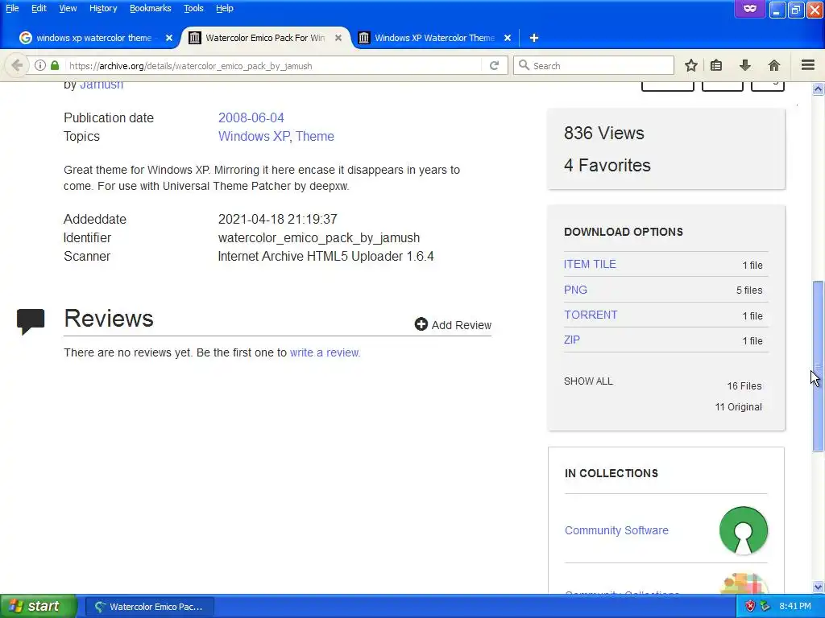The height and width of the screenshot is (618, 825).
Task: Click SHOW ALL download files
Action: [588, 381]
